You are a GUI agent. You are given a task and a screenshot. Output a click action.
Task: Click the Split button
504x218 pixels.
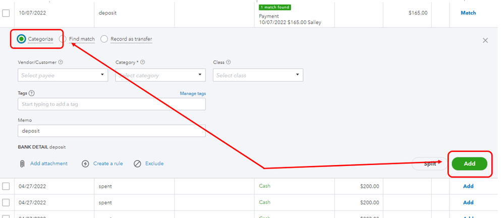[x=429, y=163]
